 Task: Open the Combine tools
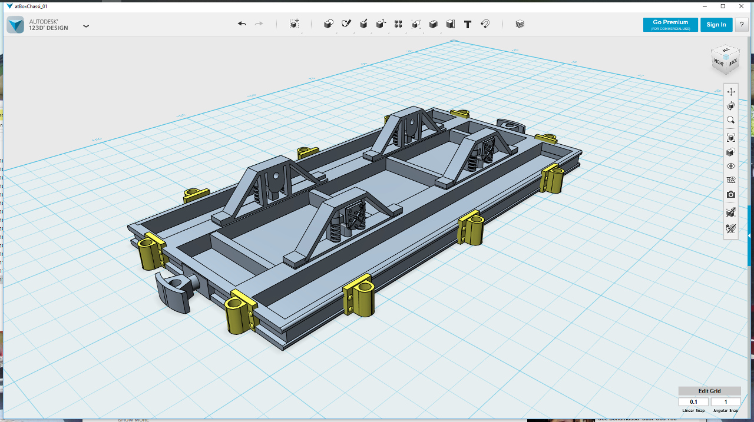pos(433,24)
